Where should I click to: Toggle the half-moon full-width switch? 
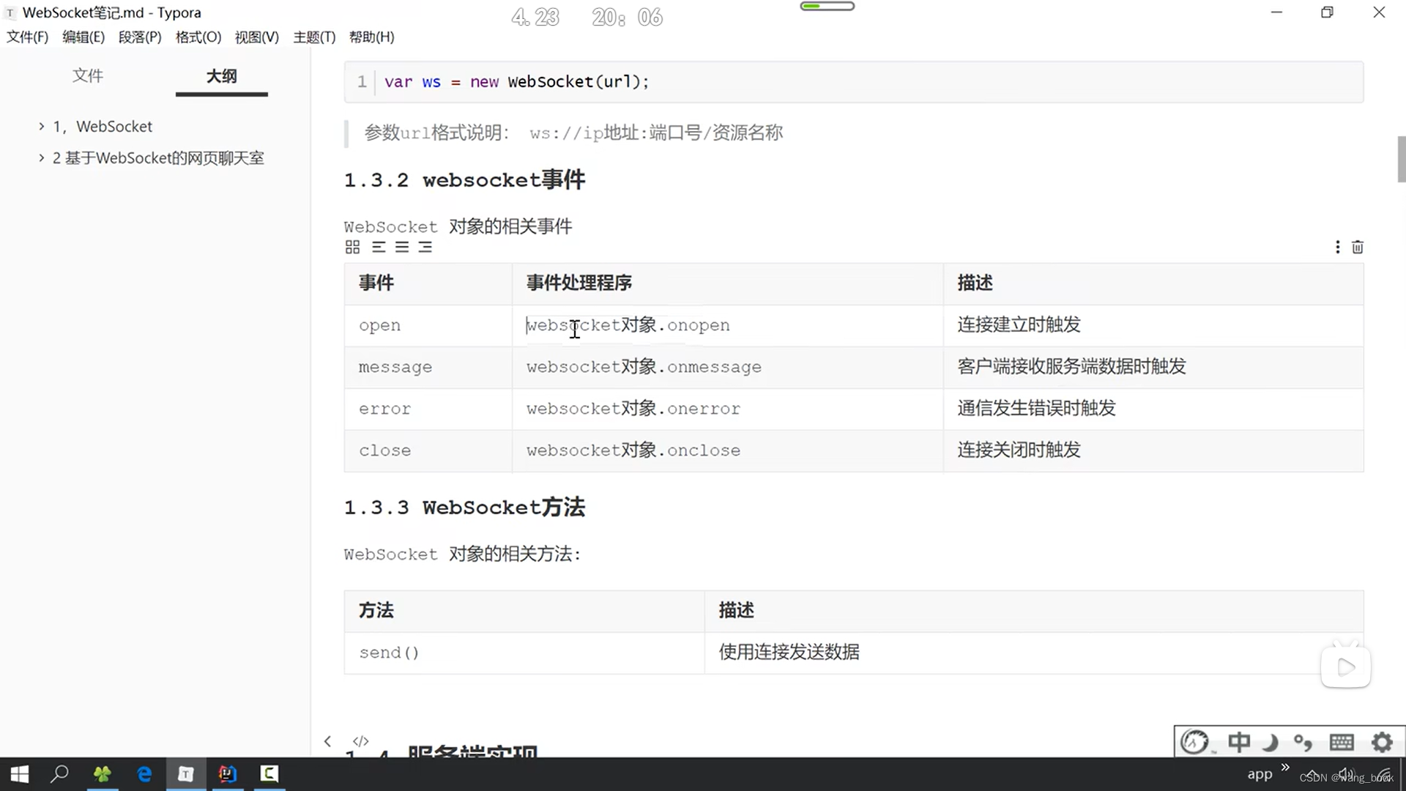(1271, 742)
